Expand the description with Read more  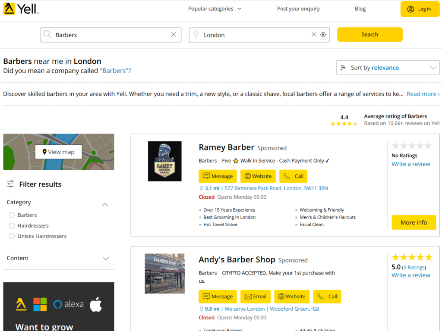423,94
